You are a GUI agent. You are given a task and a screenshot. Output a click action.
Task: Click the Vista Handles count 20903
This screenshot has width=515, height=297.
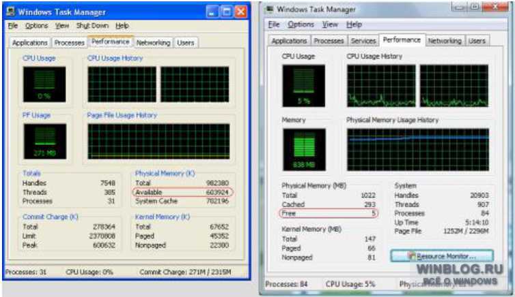pos(479,196)
